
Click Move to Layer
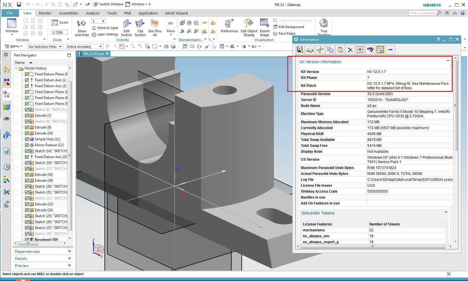[105, 28]
